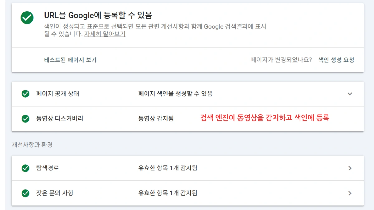Expand the '페이지 공개 상태' section
Screen dimensions: 374x210
tap(350, 94)
